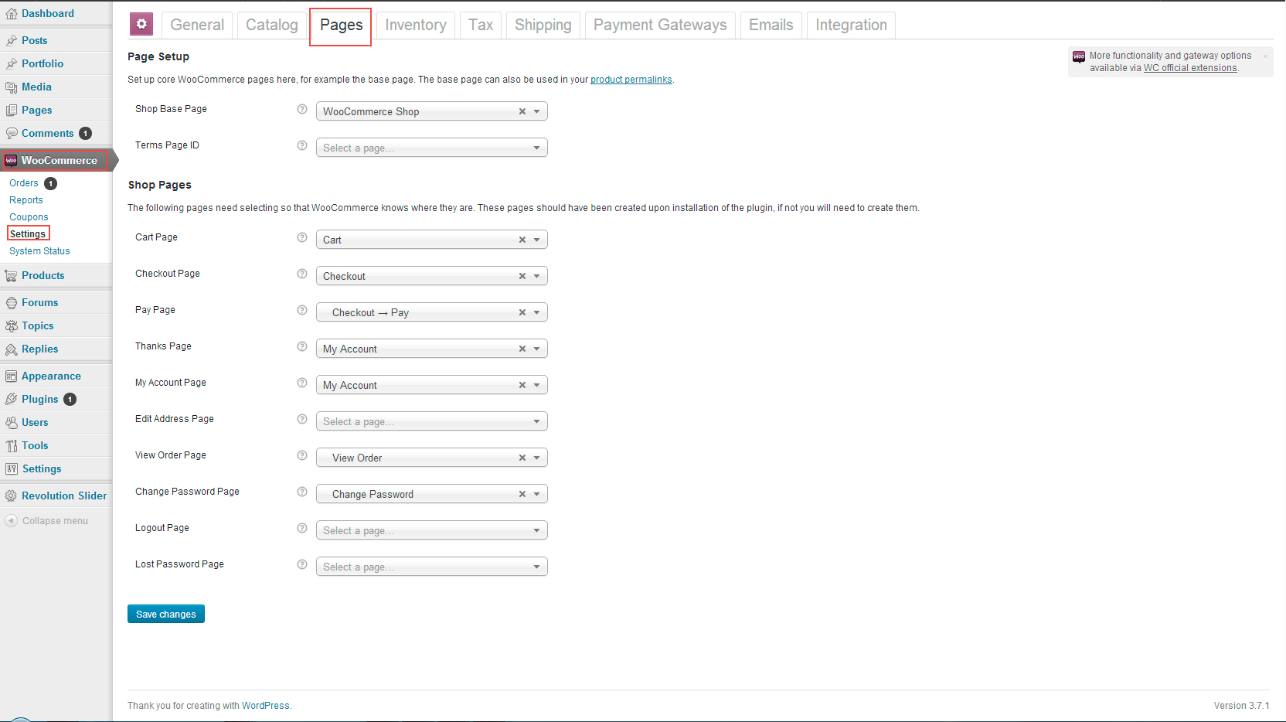Open the Terms Page ID dropdown

[x=432, y=148]
